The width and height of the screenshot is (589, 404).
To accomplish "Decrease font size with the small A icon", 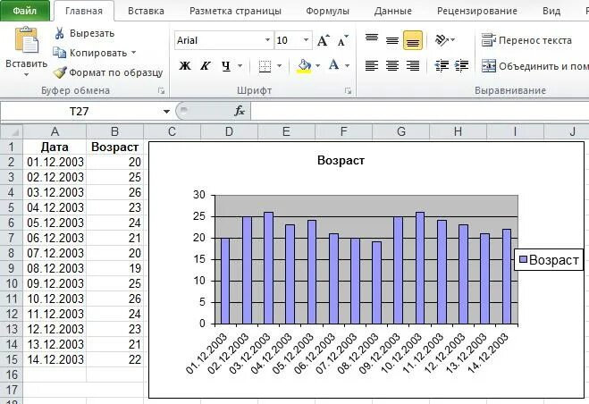I will pos(342,40).
